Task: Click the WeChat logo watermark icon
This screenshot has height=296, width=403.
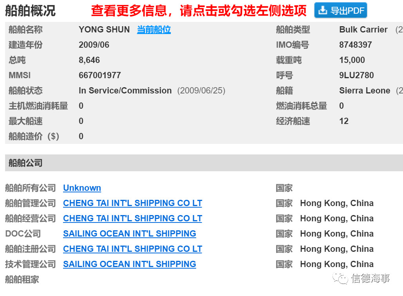Action: click(x=340, y=278)
